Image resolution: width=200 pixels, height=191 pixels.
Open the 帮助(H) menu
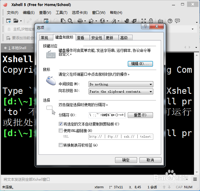pyautogui.click(x=116, y=13)
